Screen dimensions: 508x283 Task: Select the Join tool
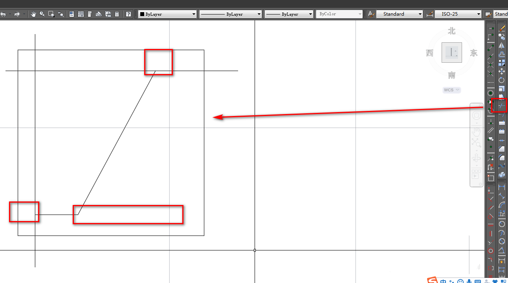click(x=502, y=140)
